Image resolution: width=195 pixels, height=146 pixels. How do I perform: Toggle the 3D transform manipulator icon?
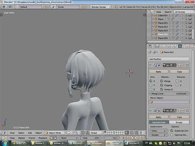[88, 133]
